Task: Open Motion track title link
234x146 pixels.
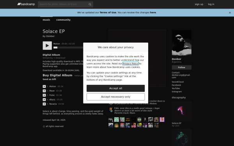Action: pyautogui.click(x=53, y=86)
